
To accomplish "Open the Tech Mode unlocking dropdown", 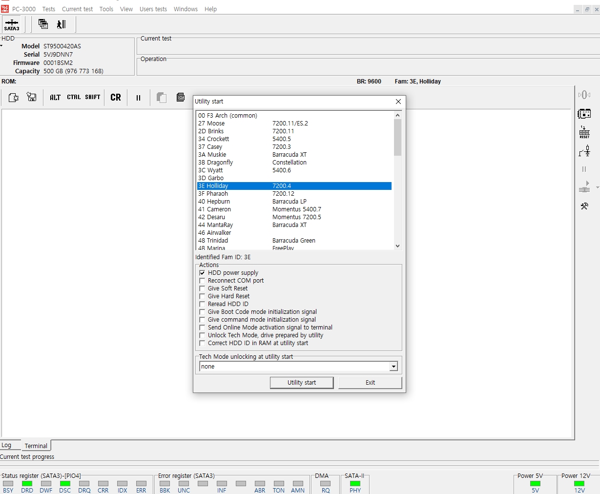I will pyautogui.click(x=393, y=367).
